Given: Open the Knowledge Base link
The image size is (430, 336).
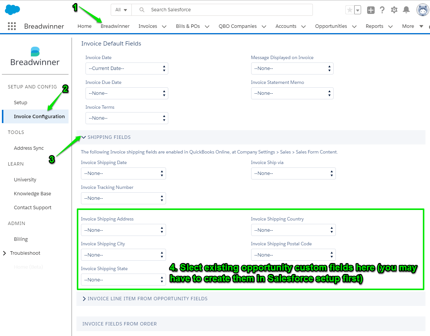Looking at the screenshot, I should pyautogui.click(x=32, y=193).
